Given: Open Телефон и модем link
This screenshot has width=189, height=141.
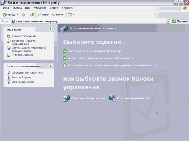Looking at the screenshot, I should pyautogui.click(x=22, y=55).
